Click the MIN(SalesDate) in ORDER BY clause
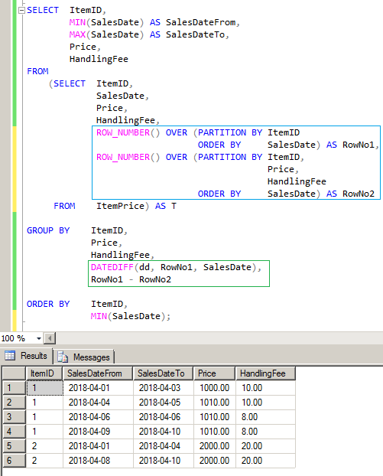Viewport: 383px width, 476px height. click(128, 316)
